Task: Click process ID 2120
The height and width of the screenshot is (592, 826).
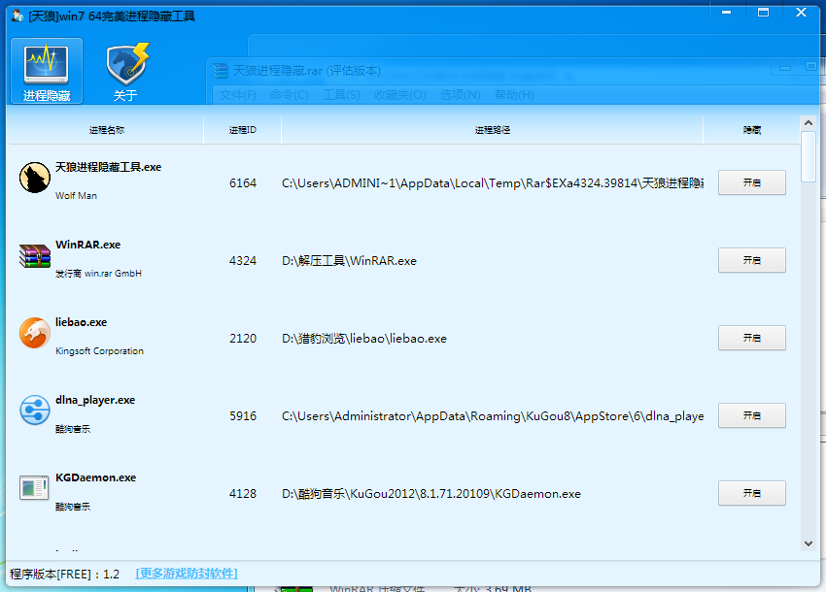Action: (243, 339)
